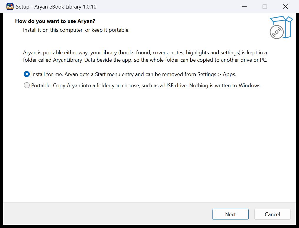This screenshot has height=228, width=299.
Task: Minimize the Setup window
Action: tap(244, 7)
